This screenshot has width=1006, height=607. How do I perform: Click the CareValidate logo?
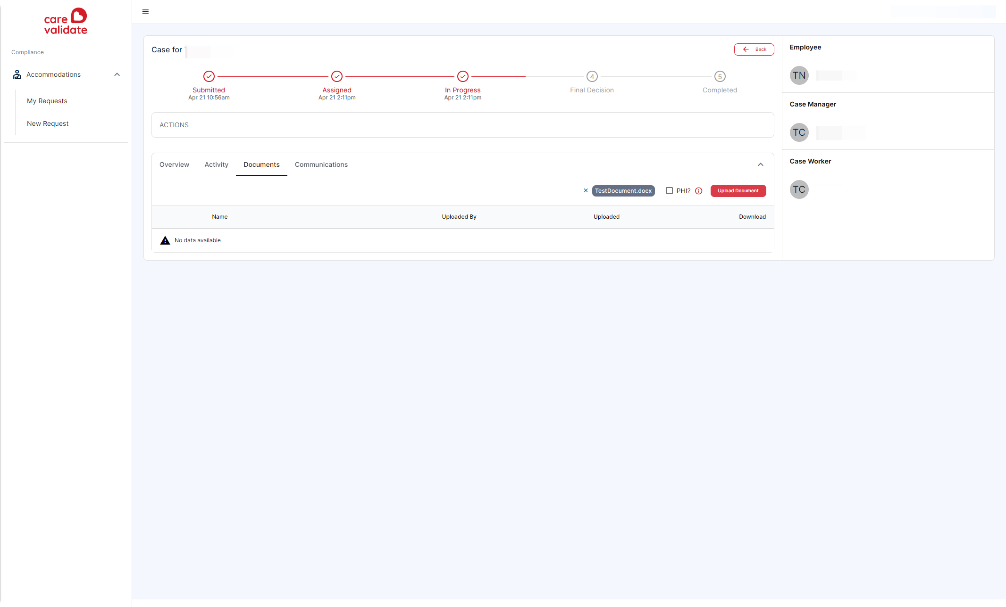[66, 21]
